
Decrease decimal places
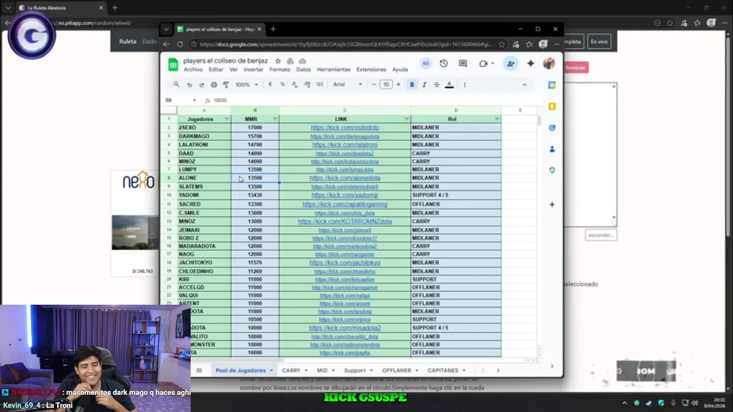[294, 85]
